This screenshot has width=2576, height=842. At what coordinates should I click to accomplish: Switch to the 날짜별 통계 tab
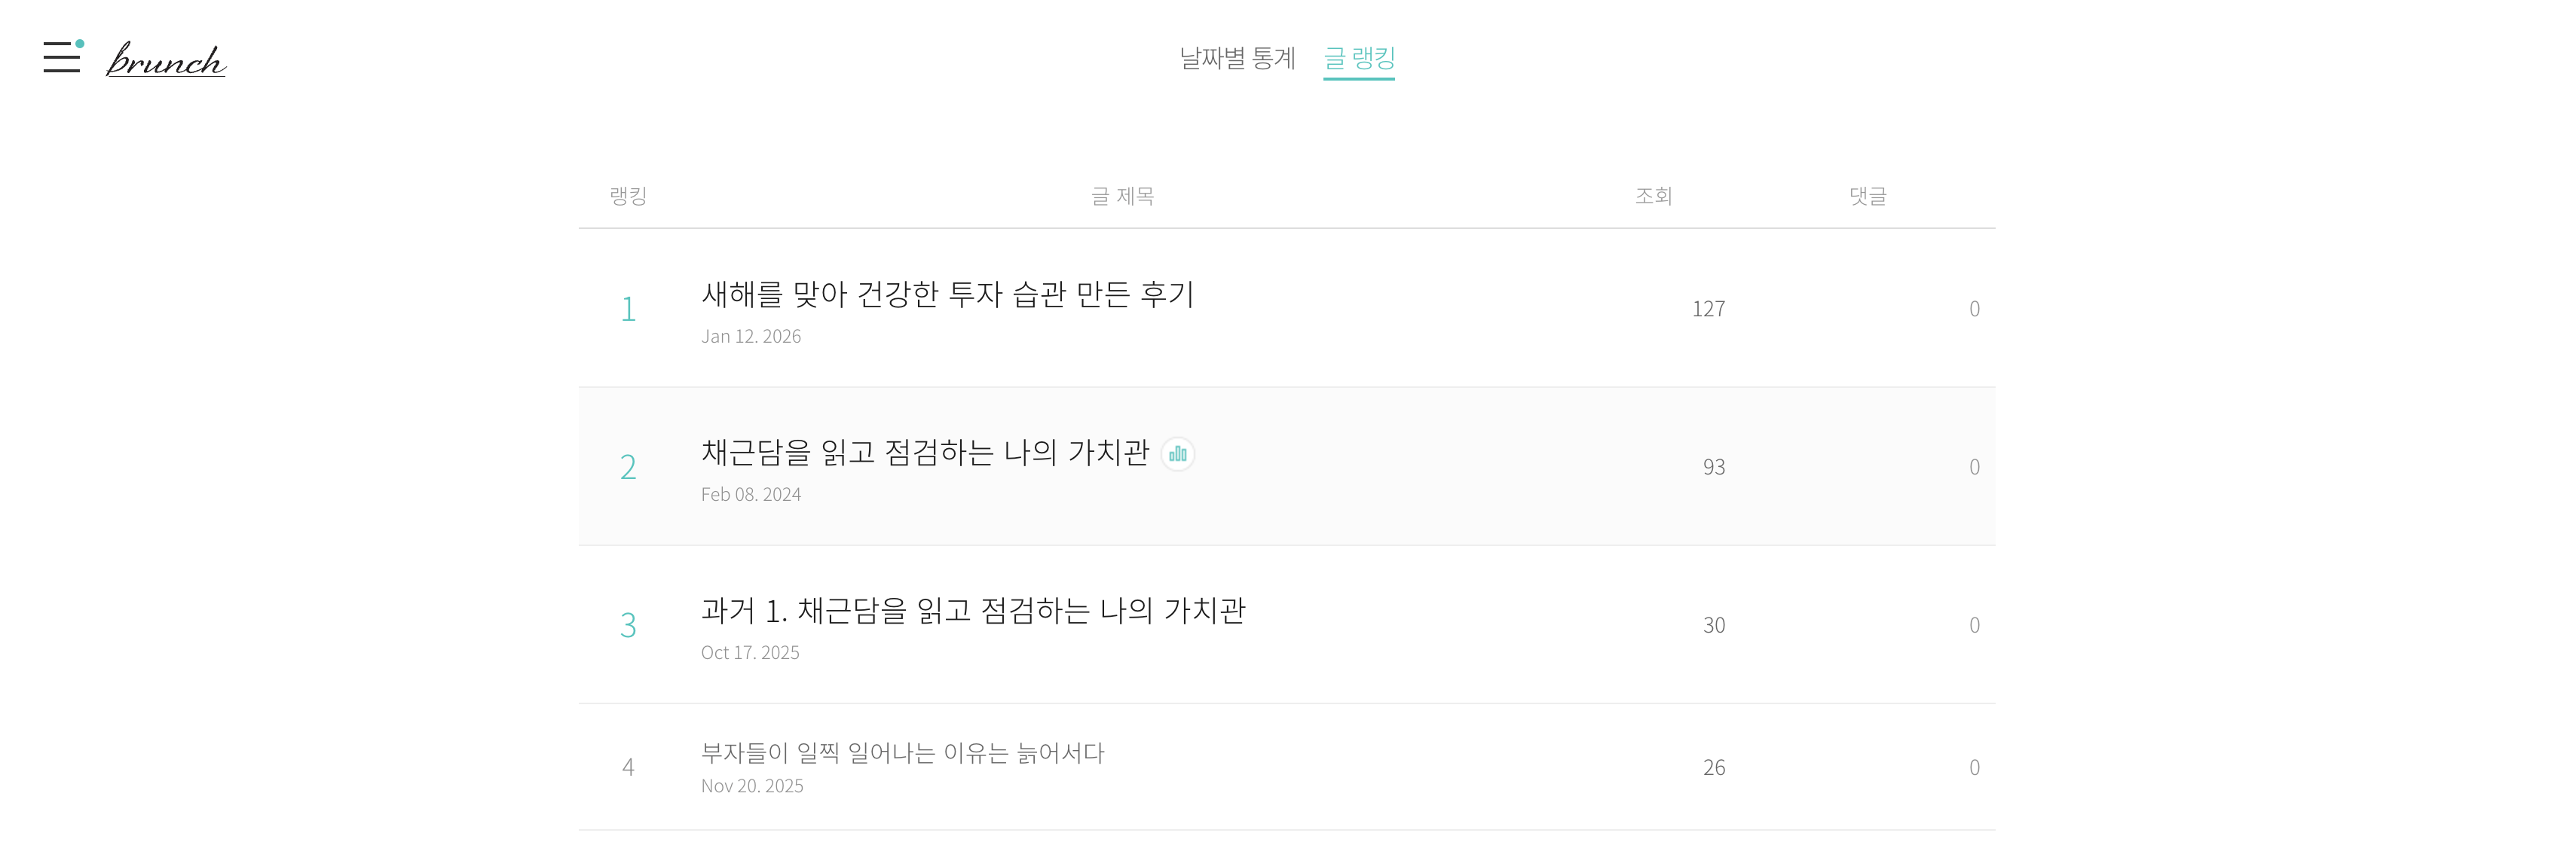click(x=1237, y=58)
